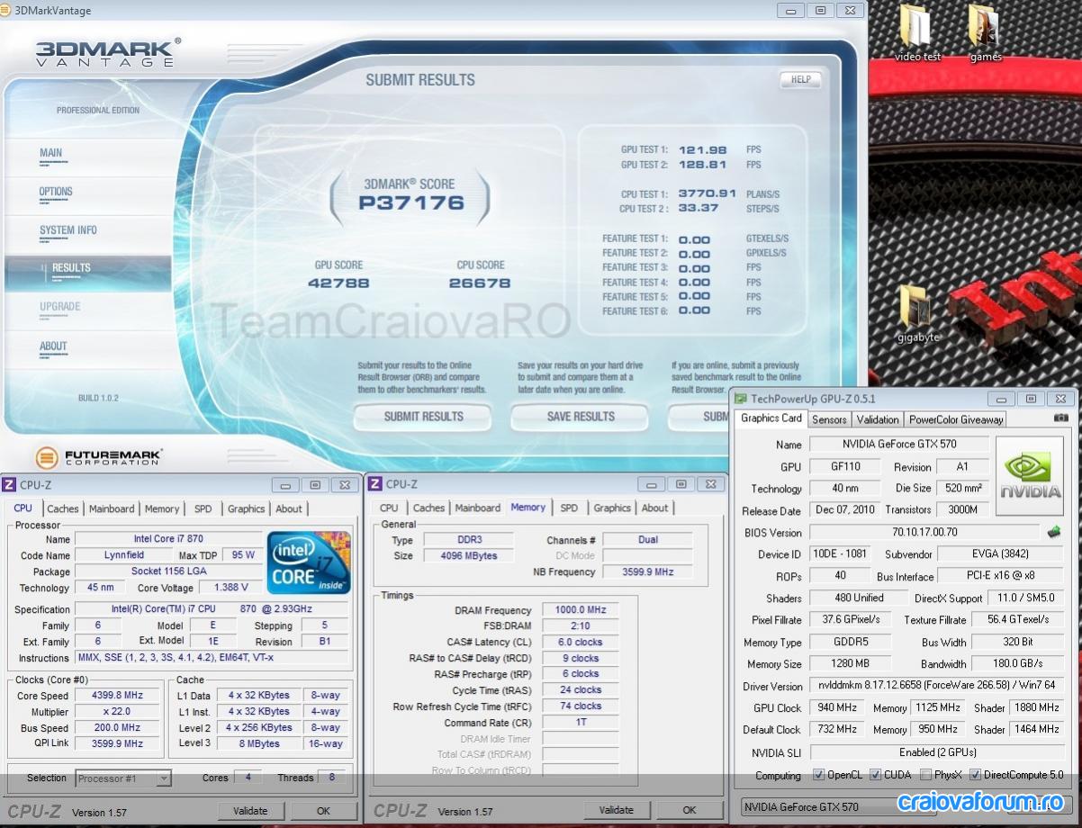Click the GPU-Z title bar app icon
1082x828 pixels.
click(x=741, y=399)
